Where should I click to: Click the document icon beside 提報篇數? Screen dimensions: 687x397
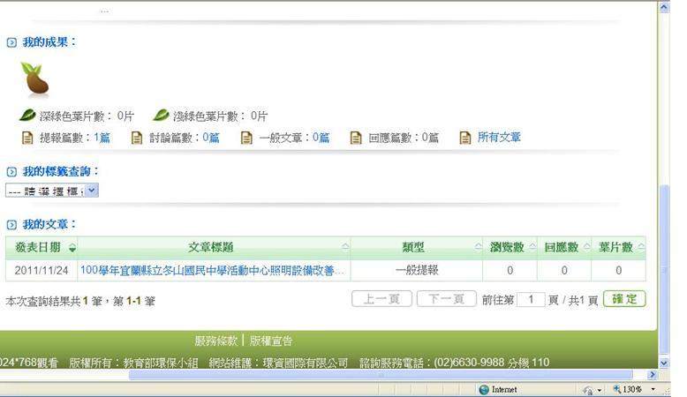click(x=27, y=138)
